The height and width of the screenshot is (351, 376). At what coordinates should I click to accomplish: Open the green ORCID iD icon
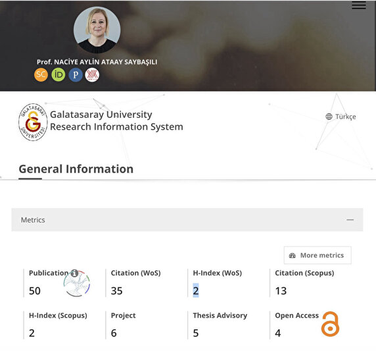click(x=59, y=74)
